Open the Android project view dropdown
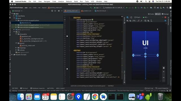181x101 pixels. [17, 11]
